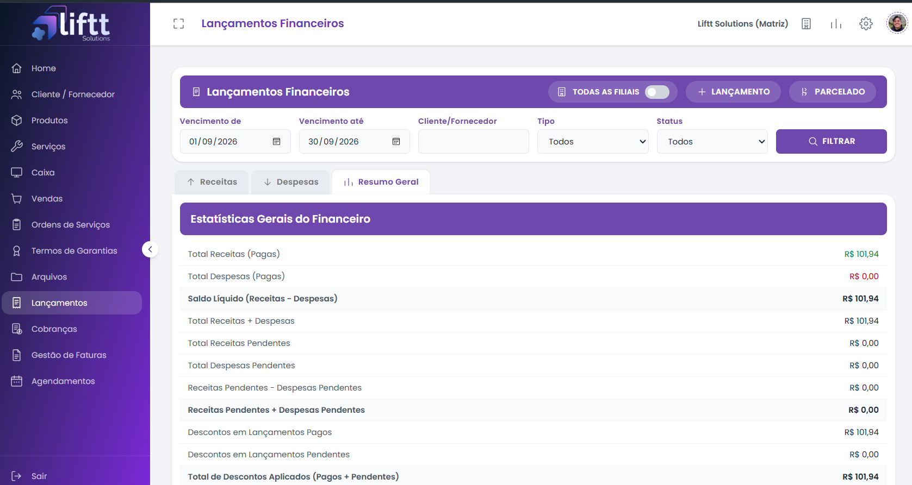
Task: Open the bar chart statistics icon
Action: click(x=836, y=24)
